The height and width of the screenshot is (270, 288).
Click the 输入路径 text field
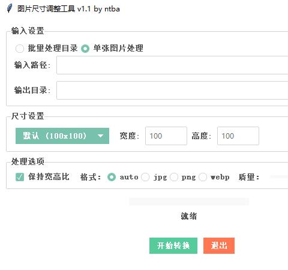click(172, 65)
